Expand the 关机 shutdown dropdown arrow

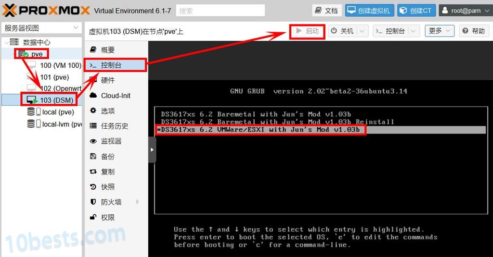pos(363,31)
